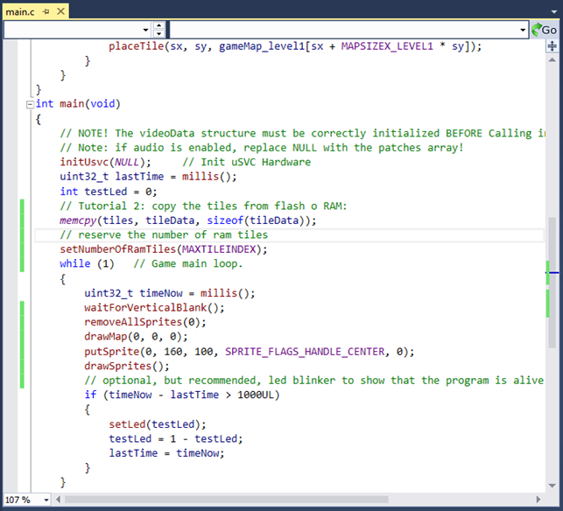The image size is (563, 511).
Task: Click the 'Init uSVC Hardware' comment
Action: [246, 162]
